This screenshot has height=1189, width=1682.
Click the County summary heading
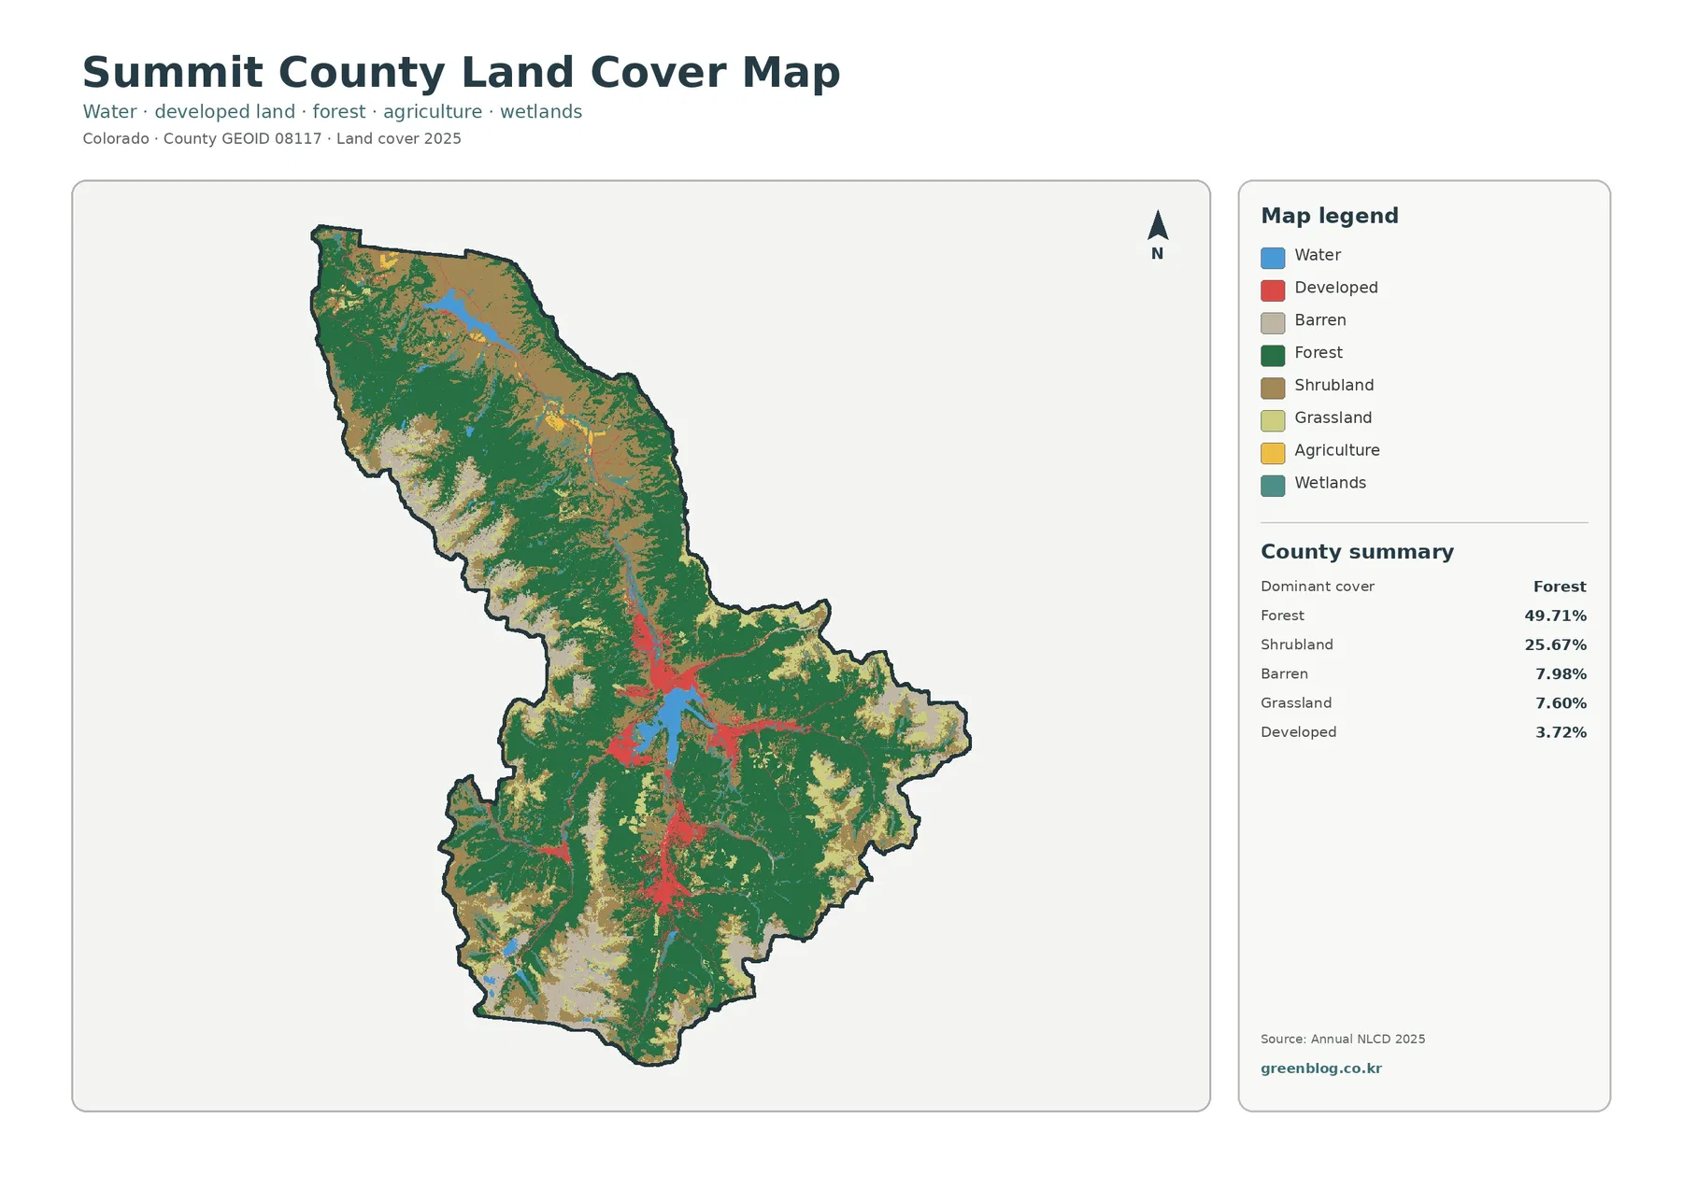(x=1357, y=552)
